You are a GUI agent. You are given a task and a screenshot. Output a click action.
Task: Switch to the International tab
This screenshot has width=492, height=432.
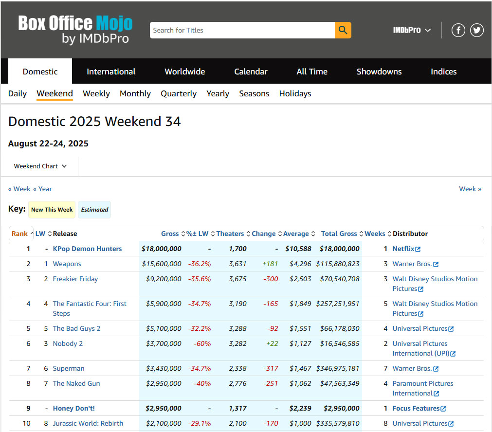111,72
